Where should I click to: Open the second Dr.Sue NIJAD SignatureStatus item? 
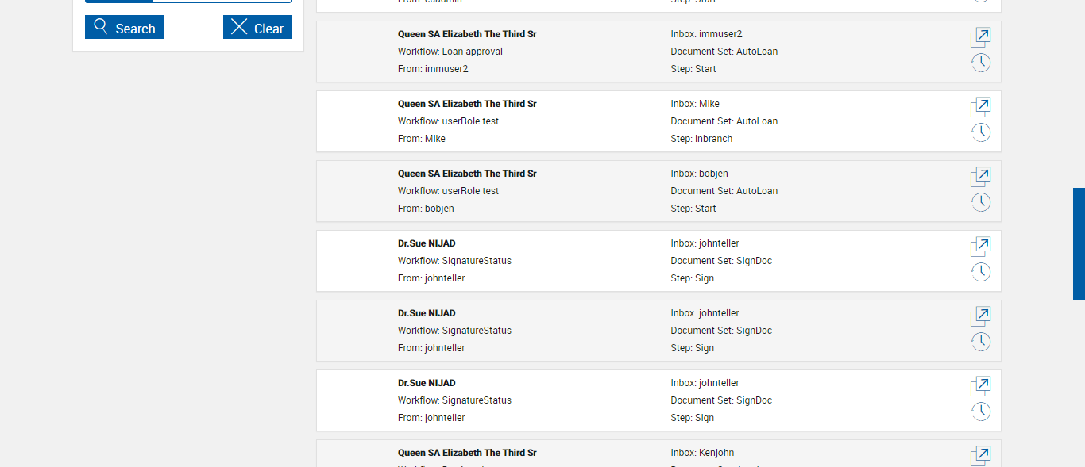pyautogui.click(x=980, y=316)
